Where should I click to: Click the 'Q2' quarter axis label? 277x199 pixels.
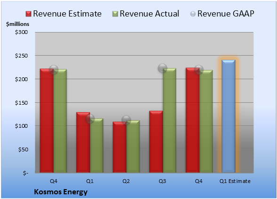126,181
